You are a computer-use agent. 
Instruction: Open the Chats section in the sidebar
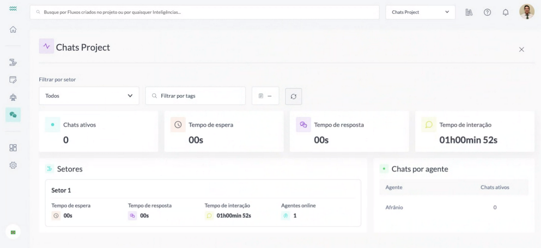pyautogui.click(x=13, y=114)
